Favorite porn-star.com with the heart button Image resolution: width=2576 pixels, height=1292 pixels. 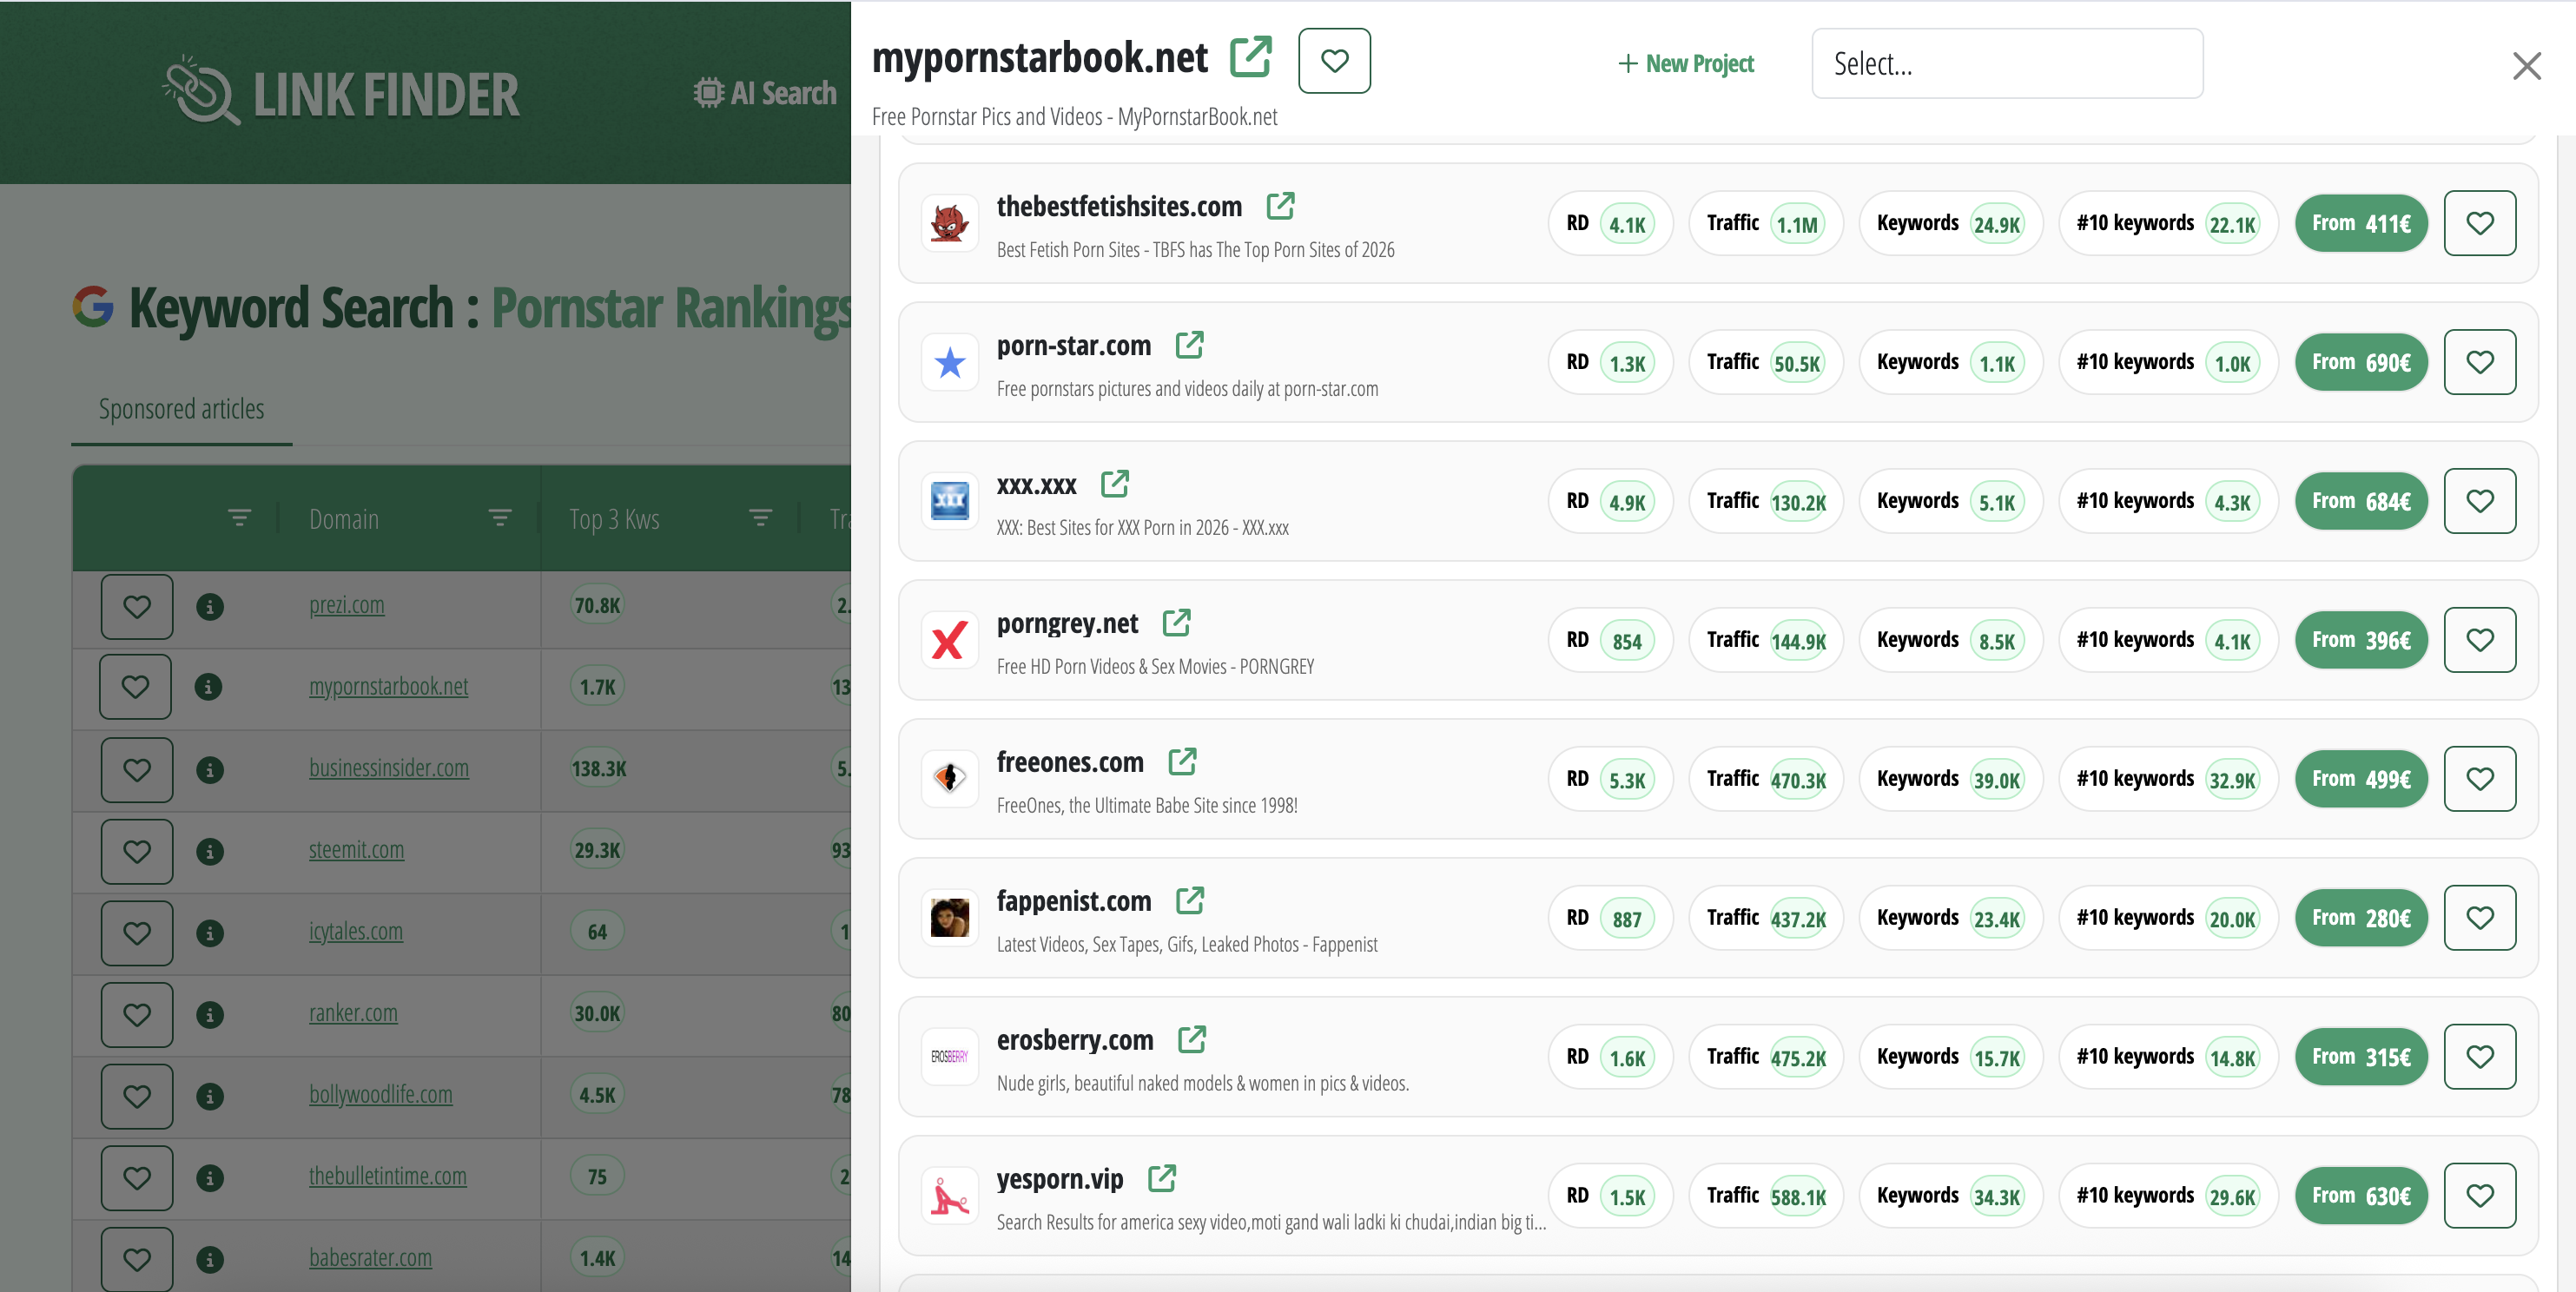tap(2479, 362)
